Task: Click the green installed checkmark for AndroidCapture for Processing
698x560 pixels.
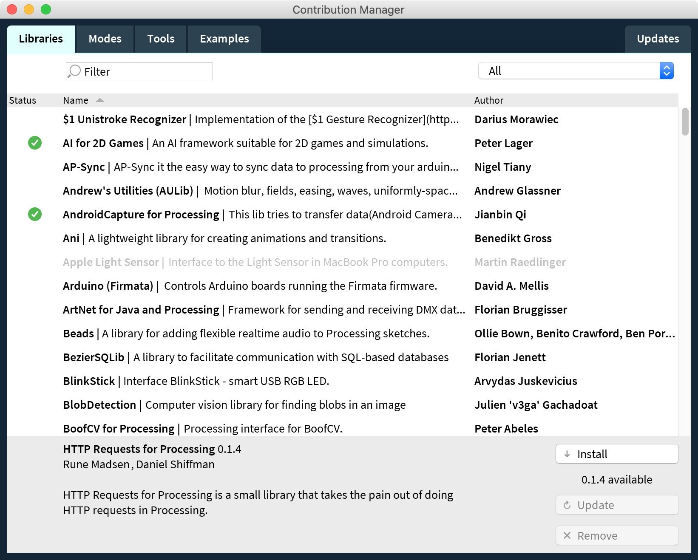Action: (x=35, y=215)
